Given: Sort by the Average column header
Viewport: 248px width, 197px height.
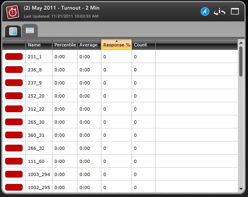Looking at the screenshot, I should (x=89, y=45).
